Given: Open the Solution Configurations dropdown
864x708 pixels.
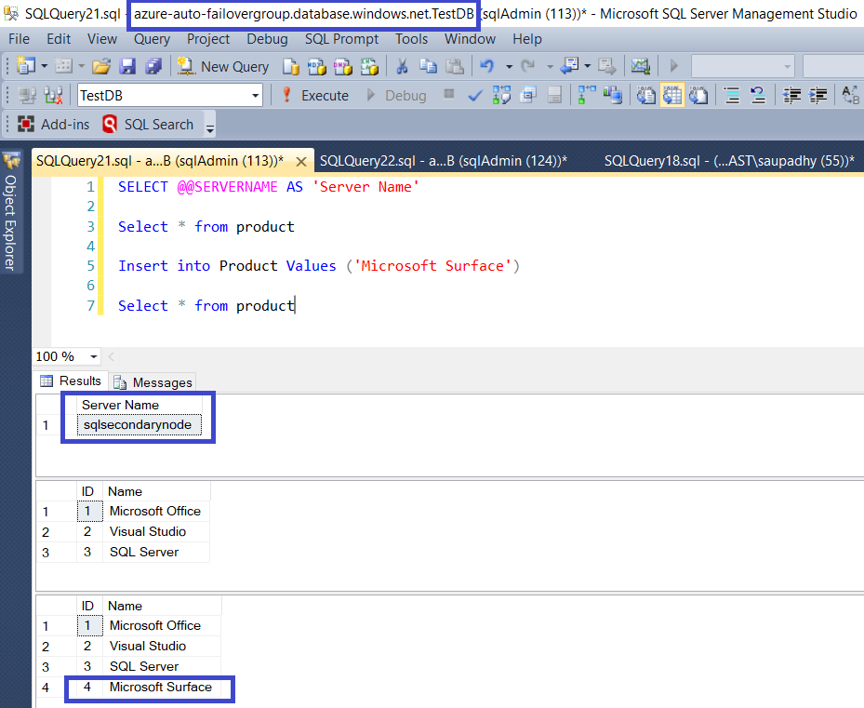Looking at the screenshot, I should click(x=743, y=66).
